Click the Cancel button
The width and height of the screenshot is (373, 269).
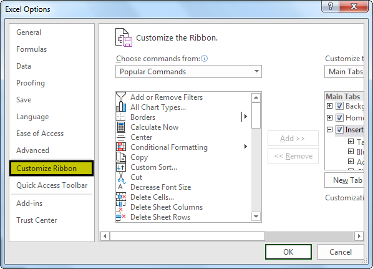tap(341, 252)
